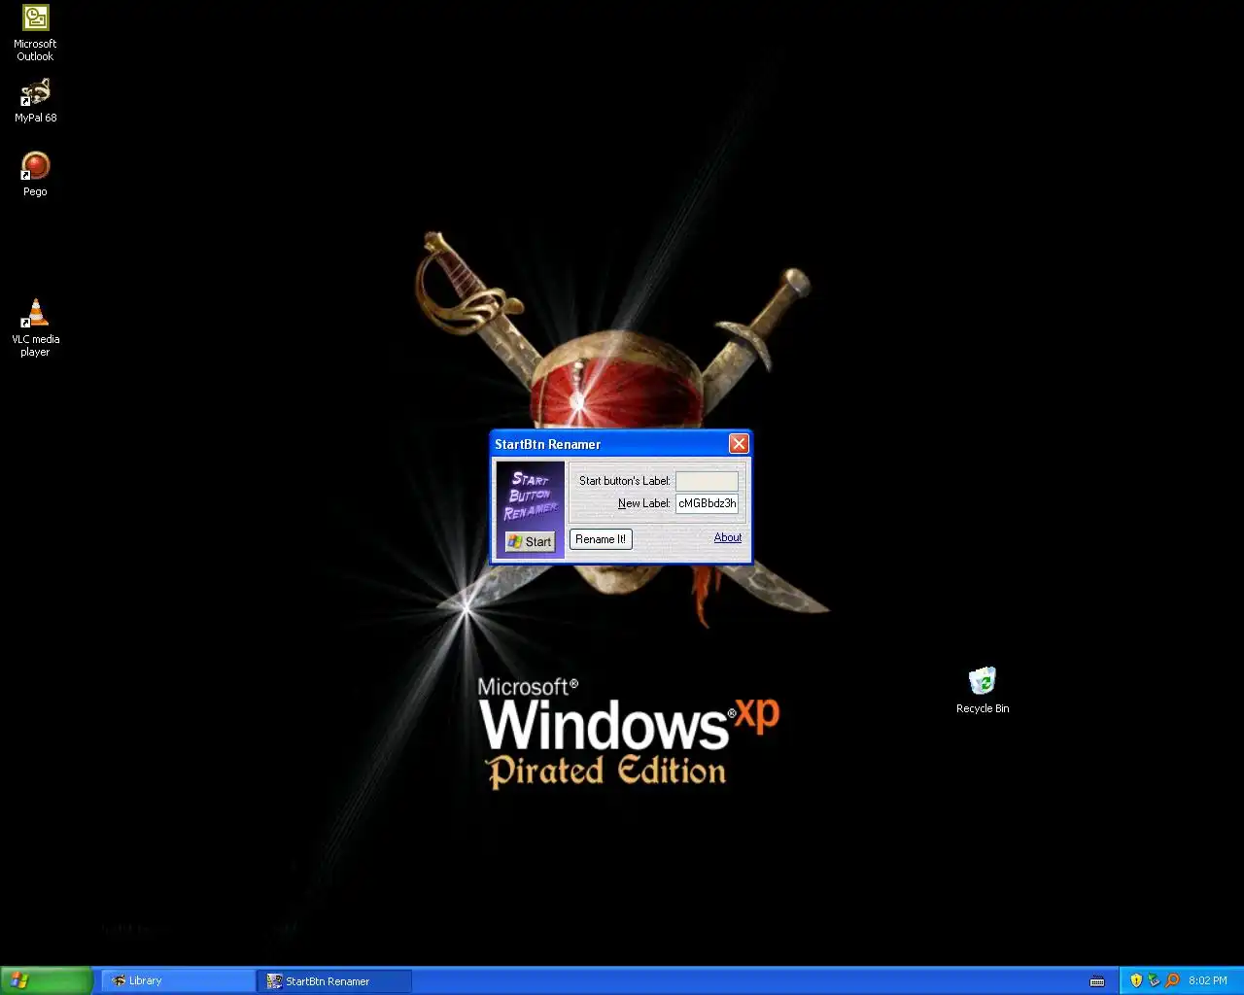Click into the New Label text field
1244x995 pixels.
point(707,503)
